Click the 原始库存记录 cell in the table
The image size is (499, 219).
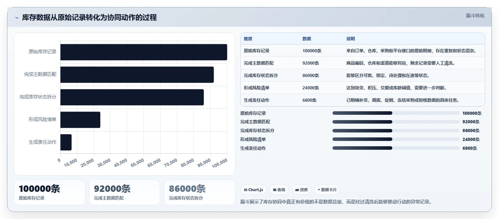click(257, 51)
